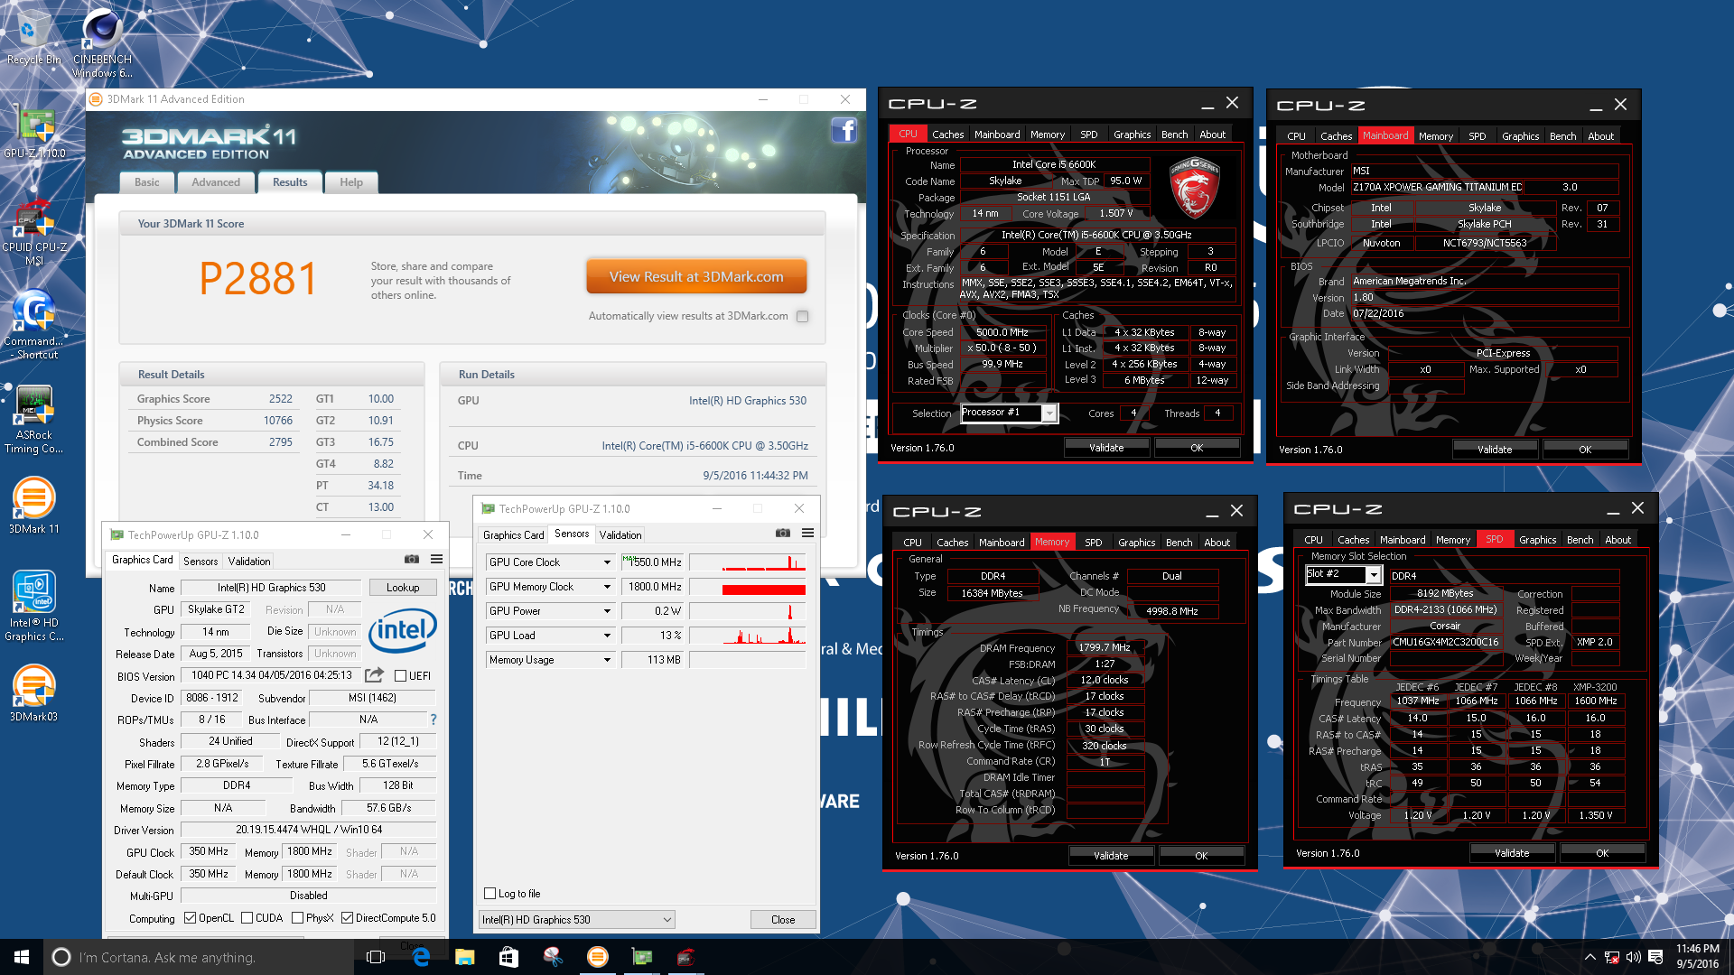This screenshot has width=1734, height=975.
Task: Launch Microsoft Edge from the taskbar
Action: [421, 957]
